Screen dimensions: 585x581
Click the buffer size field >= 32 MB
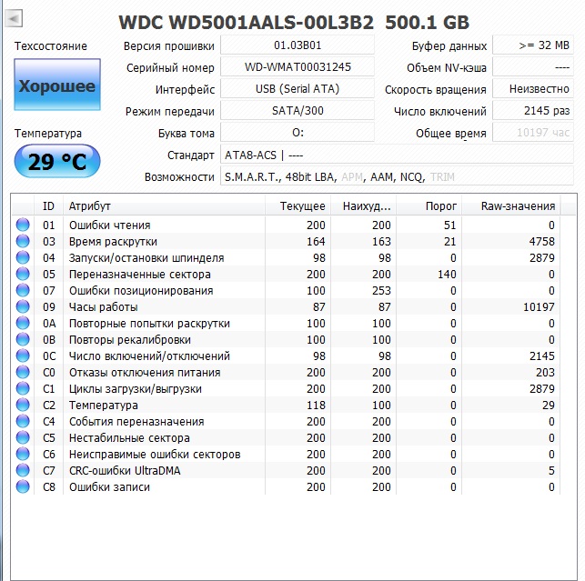[x=533, y=45]
